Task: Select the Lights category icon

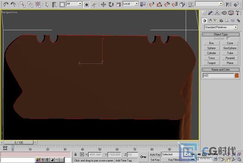Action: coord(216,21)
